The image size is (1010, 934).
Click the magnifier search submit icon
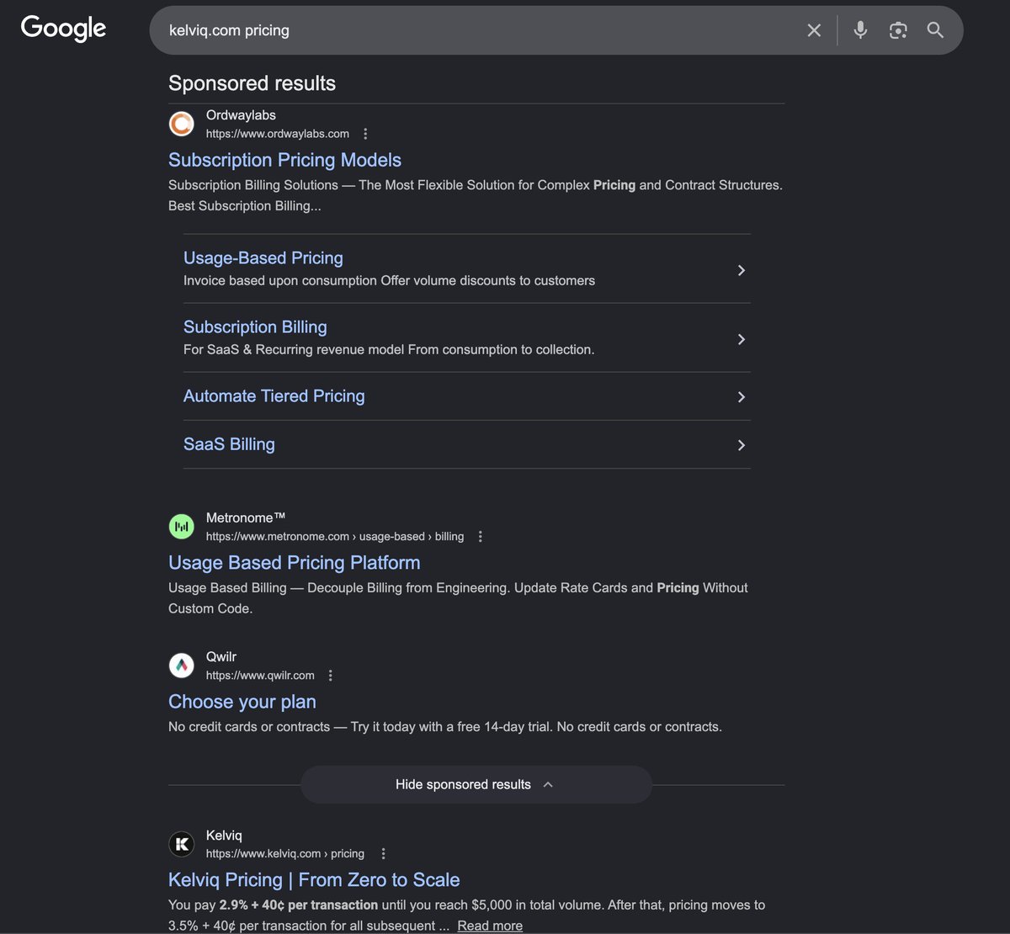point(935,30)
